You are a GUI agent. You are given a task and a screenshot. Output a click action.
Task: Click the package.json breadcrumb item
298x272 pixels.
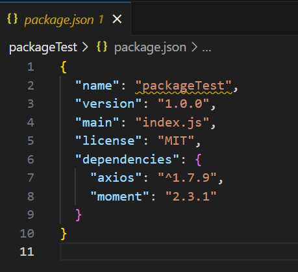(150, 47)
